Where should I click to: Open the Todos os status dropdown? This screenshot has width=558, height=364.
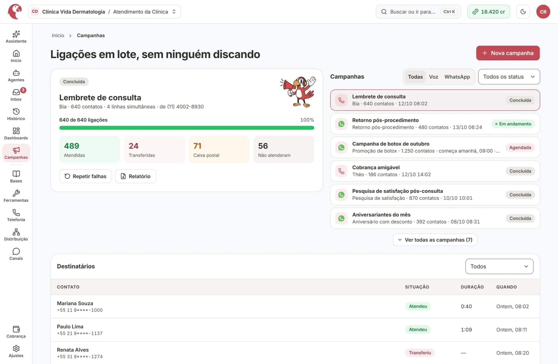[x=509, y=77]
